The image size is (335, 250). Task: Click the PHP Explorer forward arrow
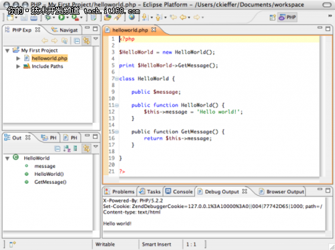coord(54,41)
